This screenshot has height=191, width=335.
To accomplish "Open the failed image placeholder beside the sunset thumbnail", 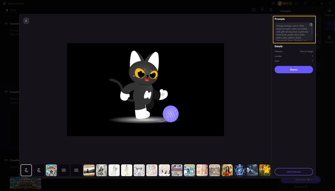I will point(77,170).
